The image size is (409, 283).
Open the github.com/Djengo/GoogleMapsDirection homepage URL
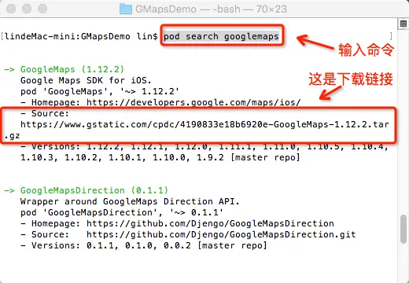pyautogui.click(x=210, y=223)
